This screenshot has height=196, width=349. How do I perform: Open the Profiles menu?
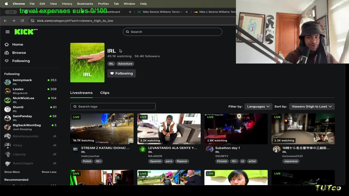click(x=103, y=4)
